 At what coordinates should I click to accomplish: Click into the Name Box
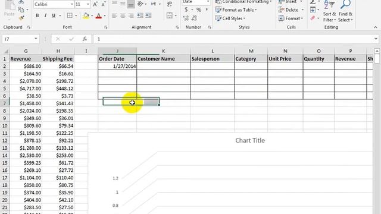18,39
